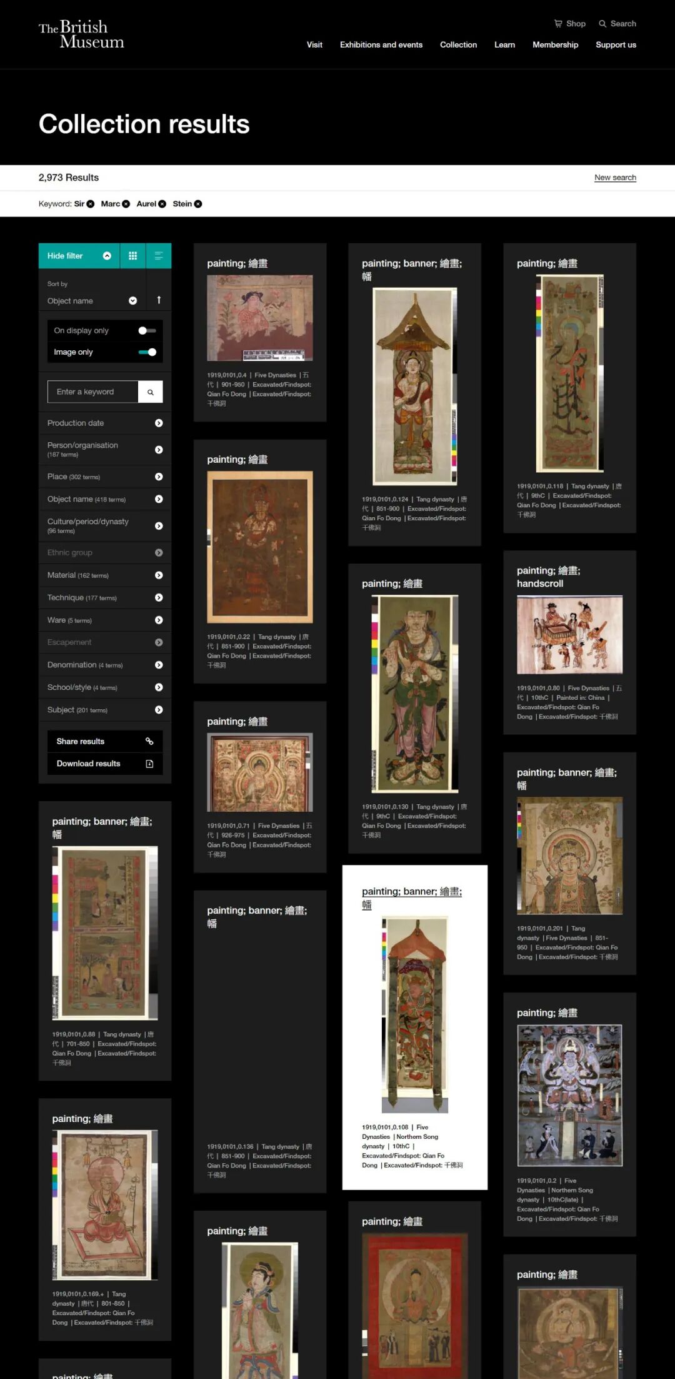This screenshot has width=675, height=1379.
Task: Open painting thumbnail 1919,0101,0.22
Action: tap(260, 547)
